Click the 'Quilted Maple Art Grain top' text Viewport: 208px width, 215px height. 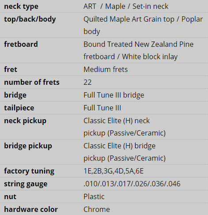tap(129, 19)
